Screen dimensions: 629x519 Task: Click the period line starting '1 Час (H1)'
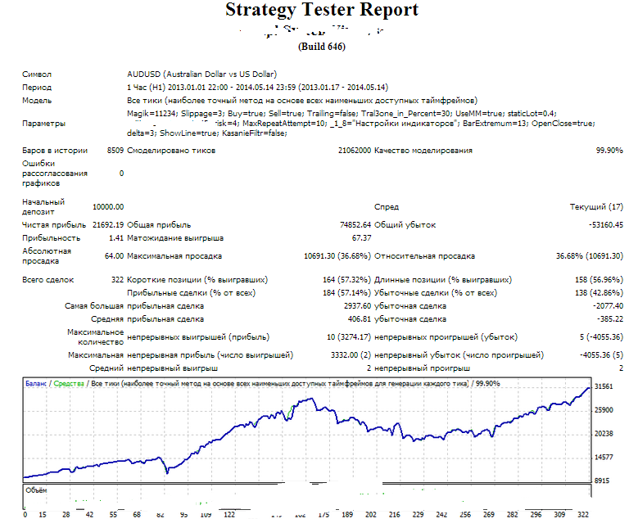pyautogui.click(x=257, y=87)
